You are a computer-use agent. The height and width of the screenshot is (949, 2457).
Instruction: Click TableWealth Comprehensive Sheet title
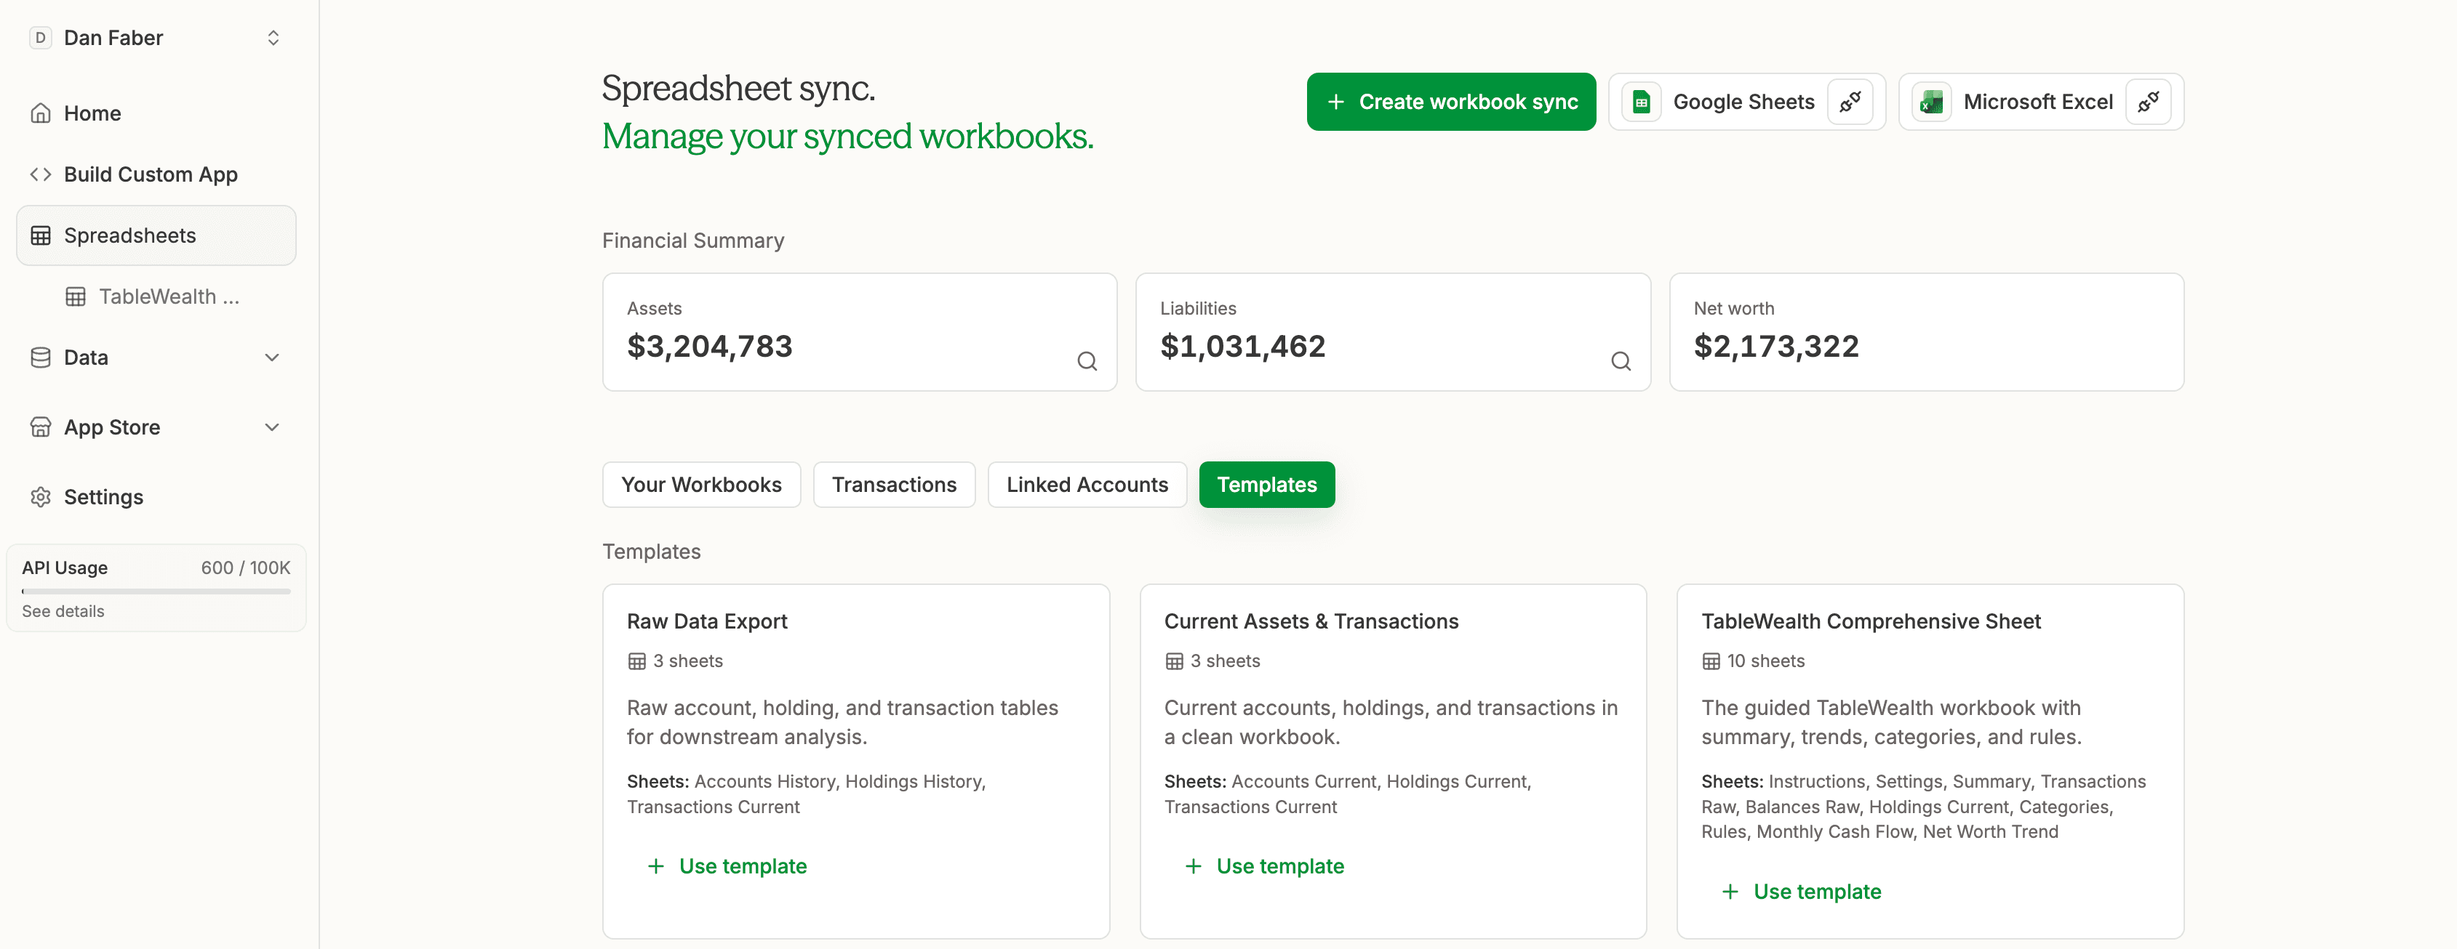1871,621
